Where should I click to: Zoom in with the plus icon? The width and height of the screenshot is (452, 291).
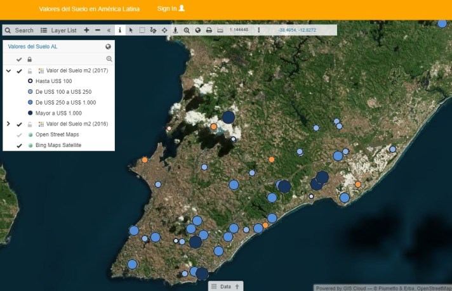[x=86, y=30]
